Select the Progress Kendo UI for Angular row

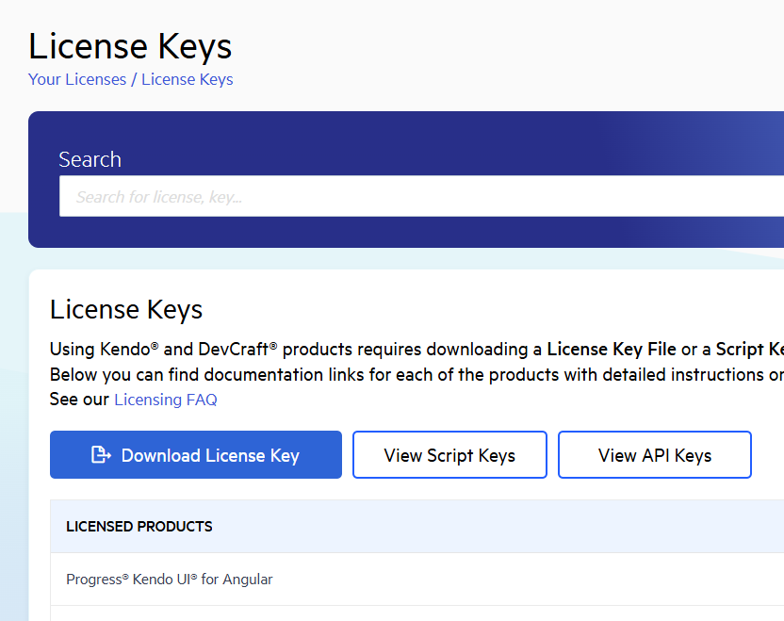click(x=417, y=579)
